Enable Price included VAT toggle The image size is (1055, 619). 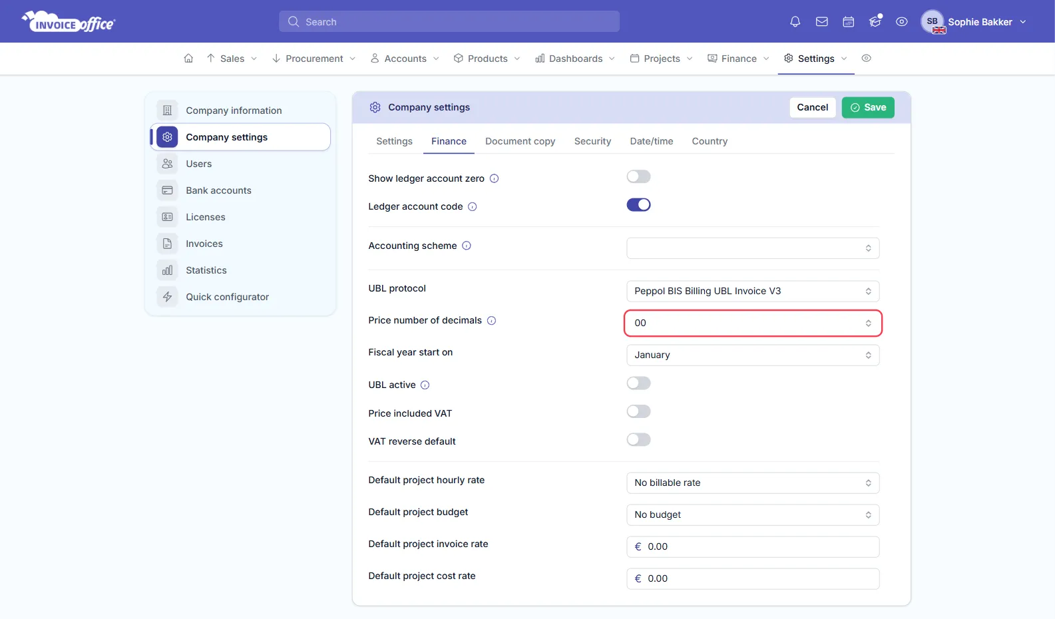[x=638, y=411]
